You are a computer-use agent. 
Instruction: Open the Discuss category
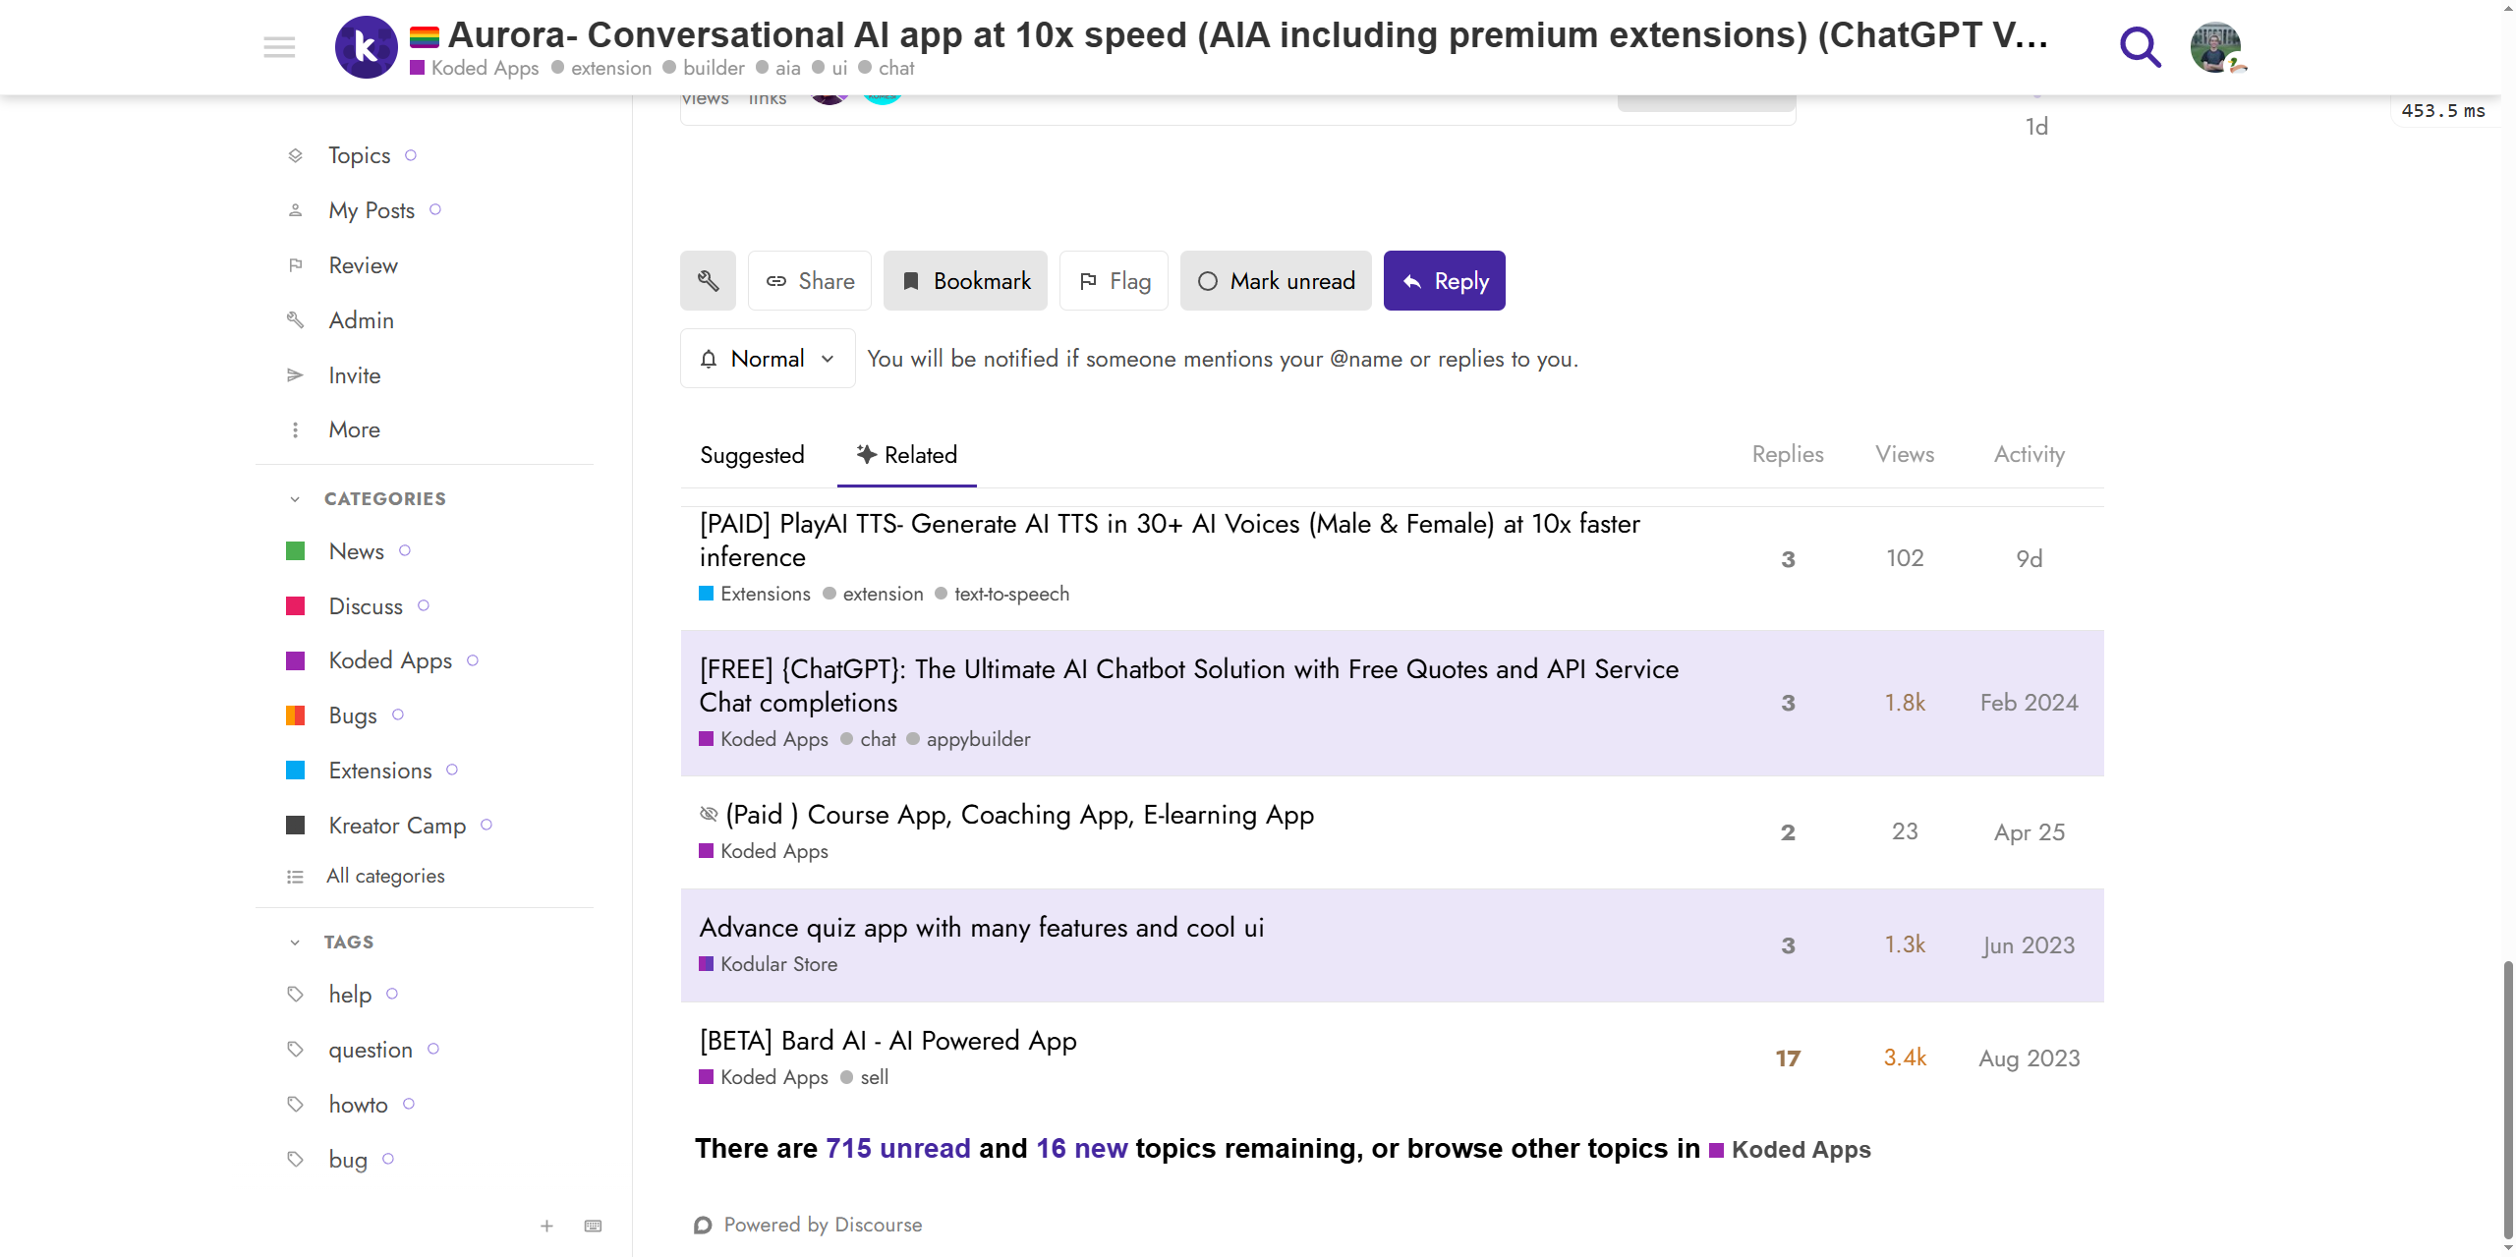click(366, 606)
